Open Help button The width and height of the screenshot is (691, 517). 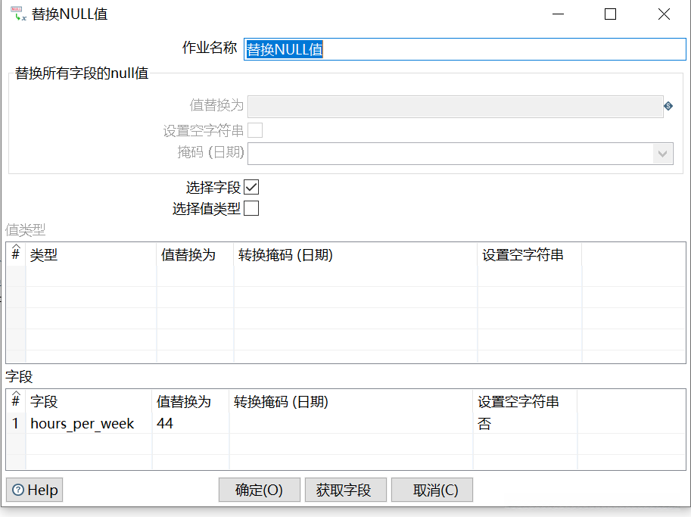(34, 490)
